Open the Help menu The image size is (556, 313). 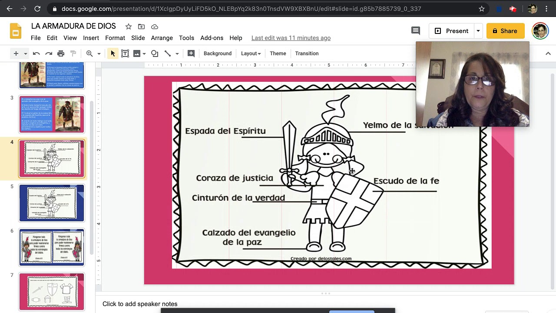(236, 38)
